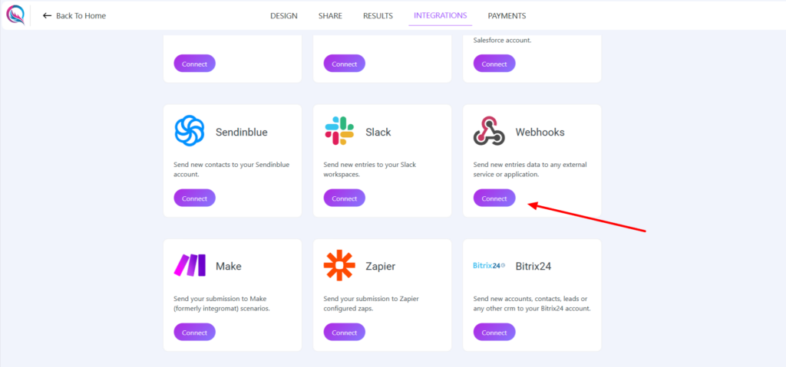The width and height of the screenshot is (786, 367).
Task: Connect the Sendinblue integration
Action: (194, 198)
